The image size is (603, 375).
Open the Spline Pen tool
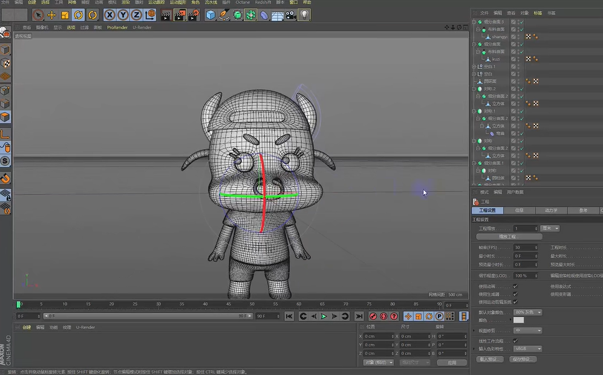point(224,15)
